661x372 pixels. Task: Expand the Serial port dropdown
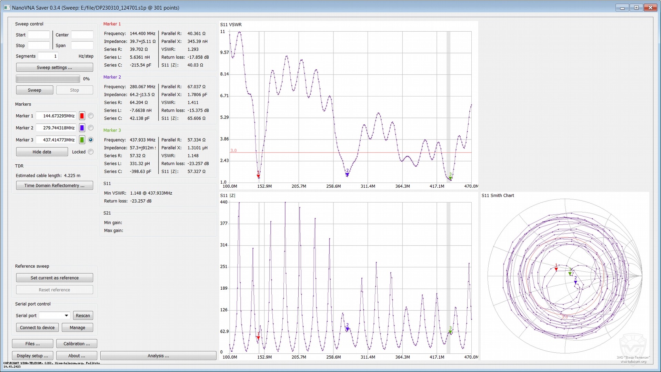pyautogui.click(x=66, y=316)
